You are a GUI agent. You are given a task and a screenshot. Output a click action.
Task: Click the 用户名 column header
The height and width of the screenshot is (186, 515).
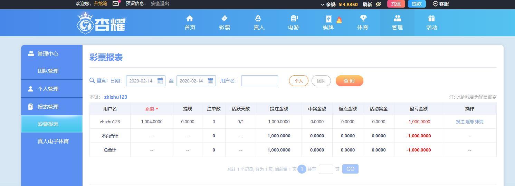[110, 109]
